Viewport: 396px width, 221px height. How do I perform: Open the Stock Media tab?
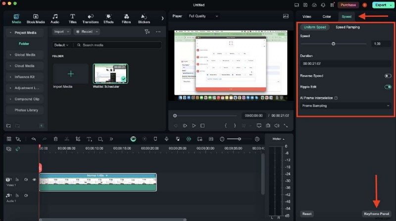[x=36, y=19]
